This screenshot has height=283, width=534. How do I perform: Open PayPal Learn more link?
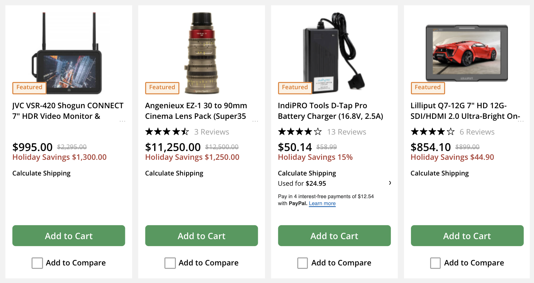click(322, 204)
